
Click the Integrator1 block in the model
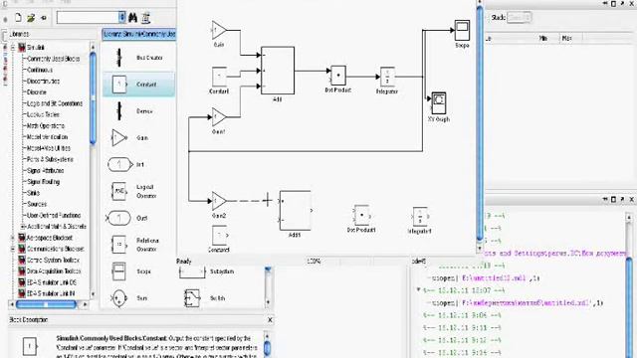tap(420, 217)
